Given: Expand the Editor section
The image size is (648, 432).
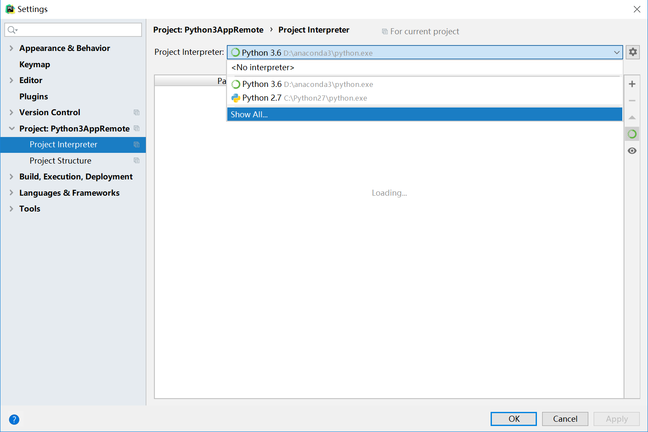Looking at the screenshot, I should click(12, 80).
